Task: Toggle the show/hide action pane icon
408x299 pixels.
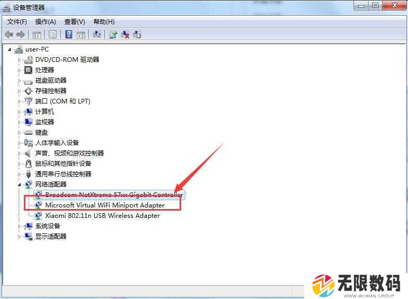Action: pyautogui.click(x=81, y=34)
